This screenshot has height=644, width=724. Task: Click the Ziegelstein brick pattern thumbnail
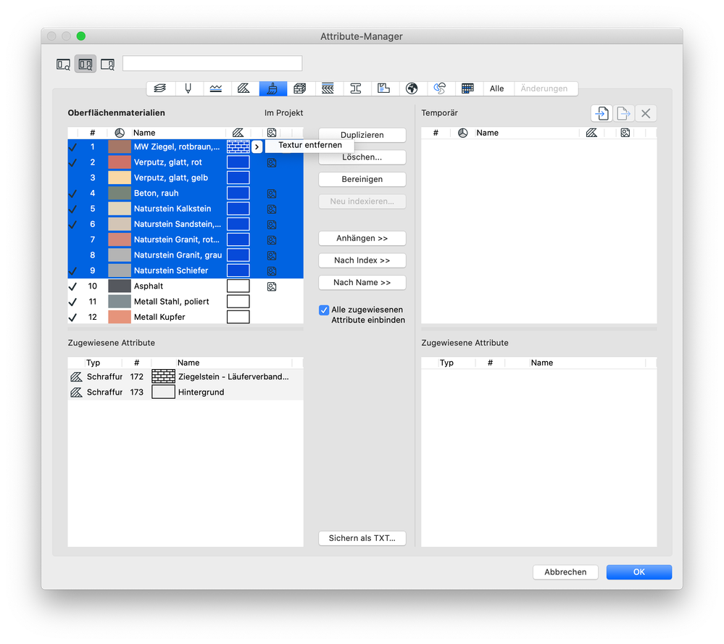pyautogui.click(x=164, y=376)
